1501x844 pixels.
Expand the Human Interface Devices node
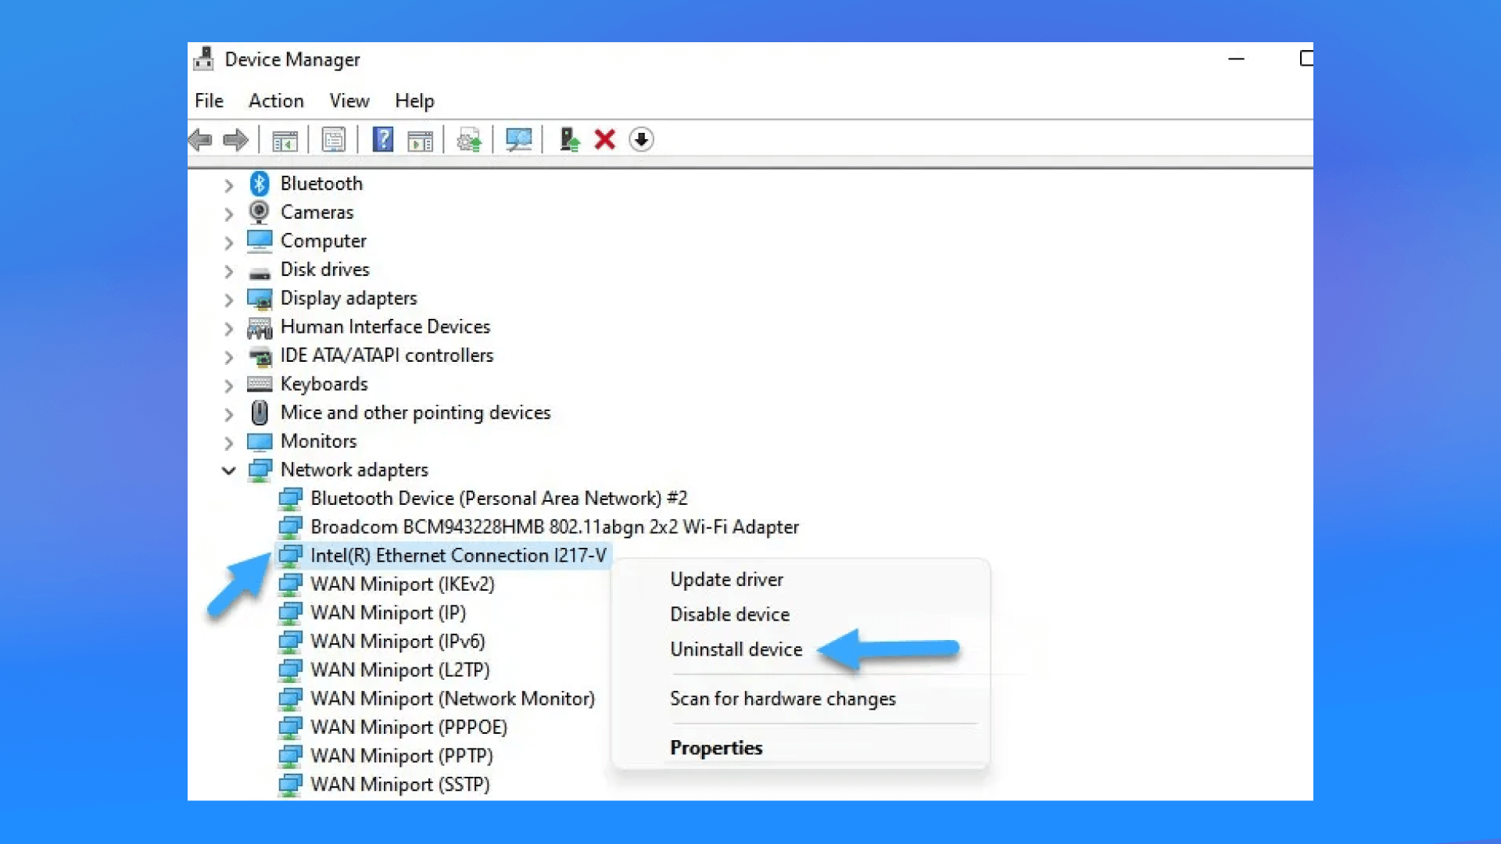(x=228, y=328)
